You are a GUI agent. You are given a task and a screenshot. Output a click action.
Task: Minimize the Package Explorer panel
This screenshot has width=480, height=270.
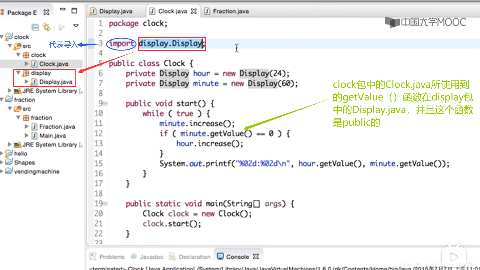62,9
